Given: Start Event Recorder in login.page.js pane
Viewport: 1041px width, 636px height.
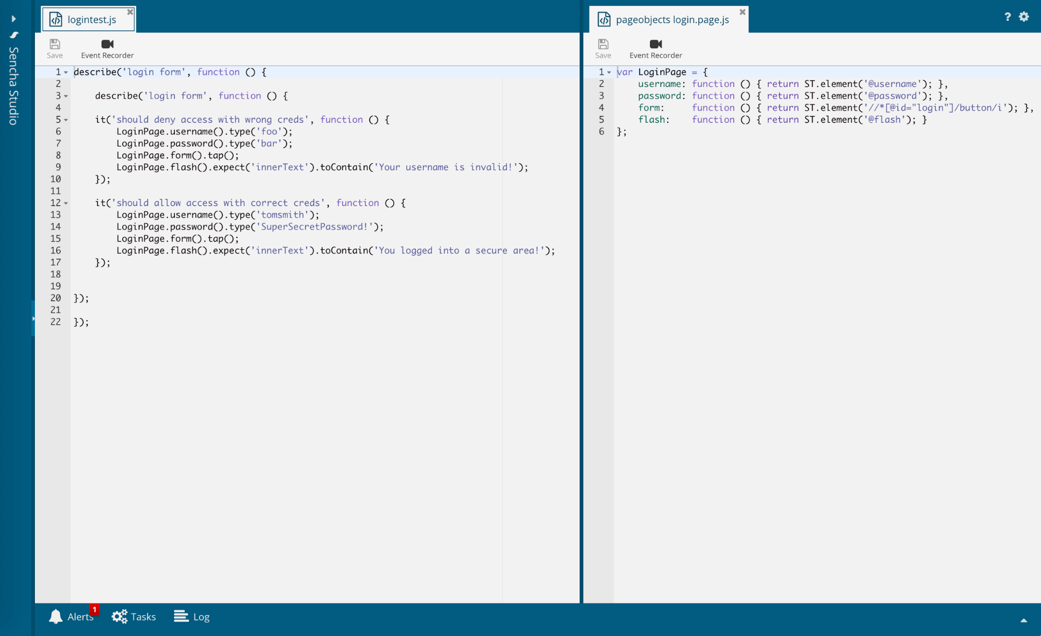Looking at the screenshot, I should coord(656,49).
